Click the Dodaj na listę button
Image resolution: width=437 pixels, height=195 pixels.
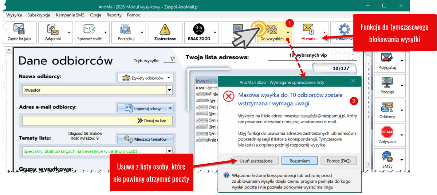point(151,120)
